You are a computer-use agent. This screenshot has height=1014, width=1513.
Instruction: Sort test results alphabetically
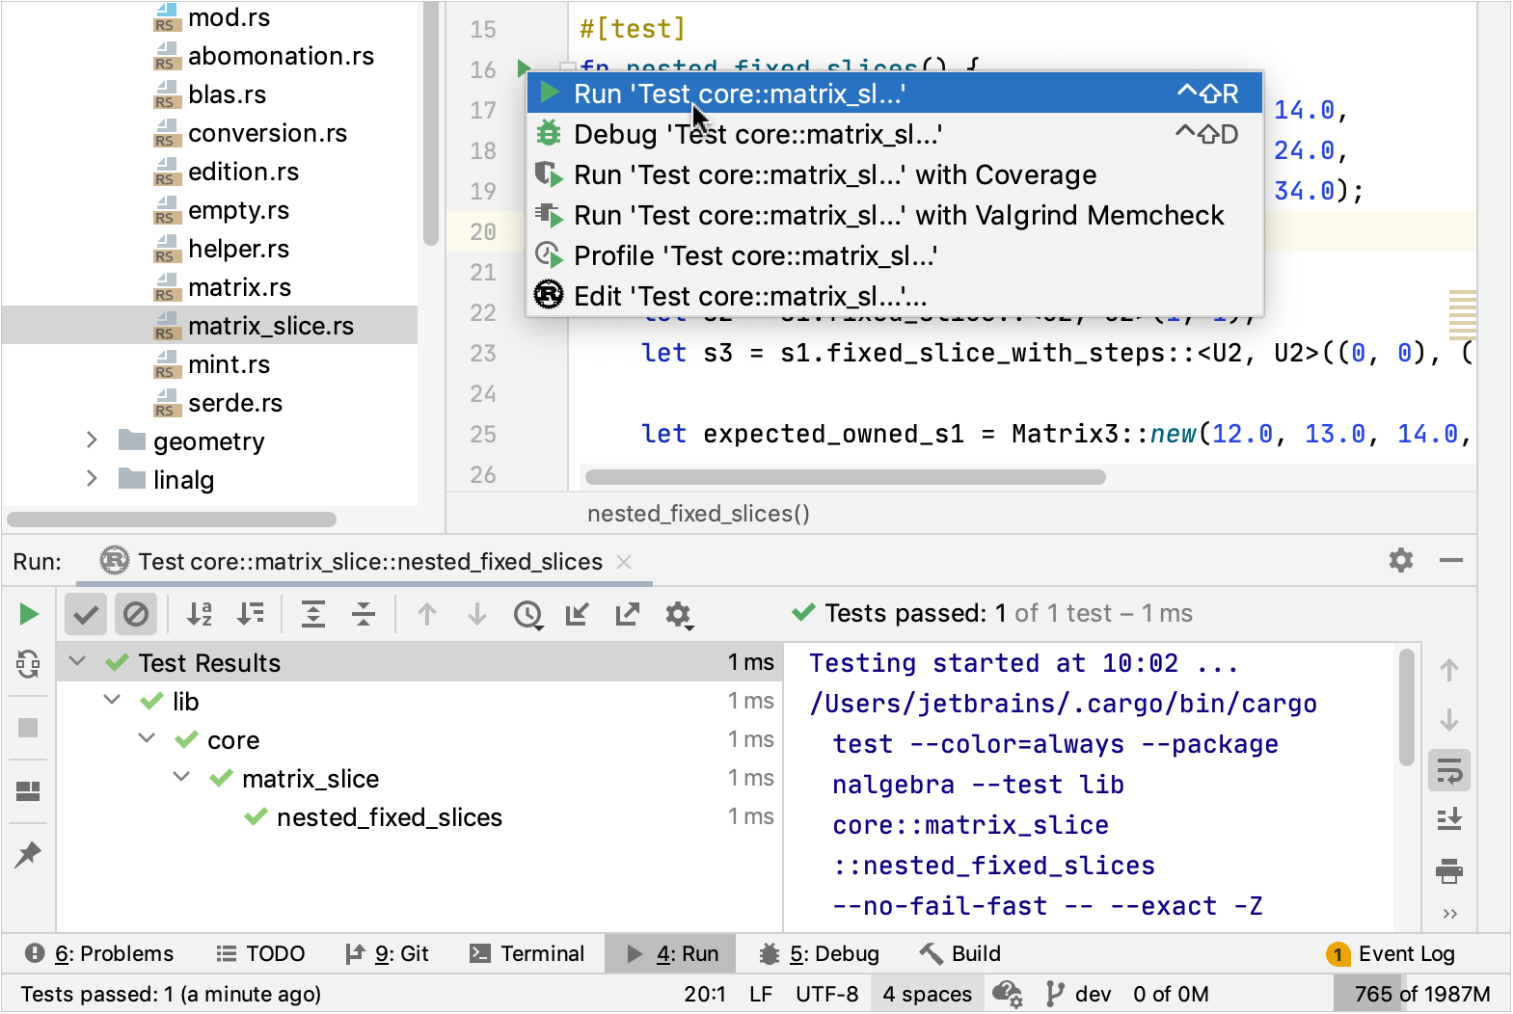(200, 614)
